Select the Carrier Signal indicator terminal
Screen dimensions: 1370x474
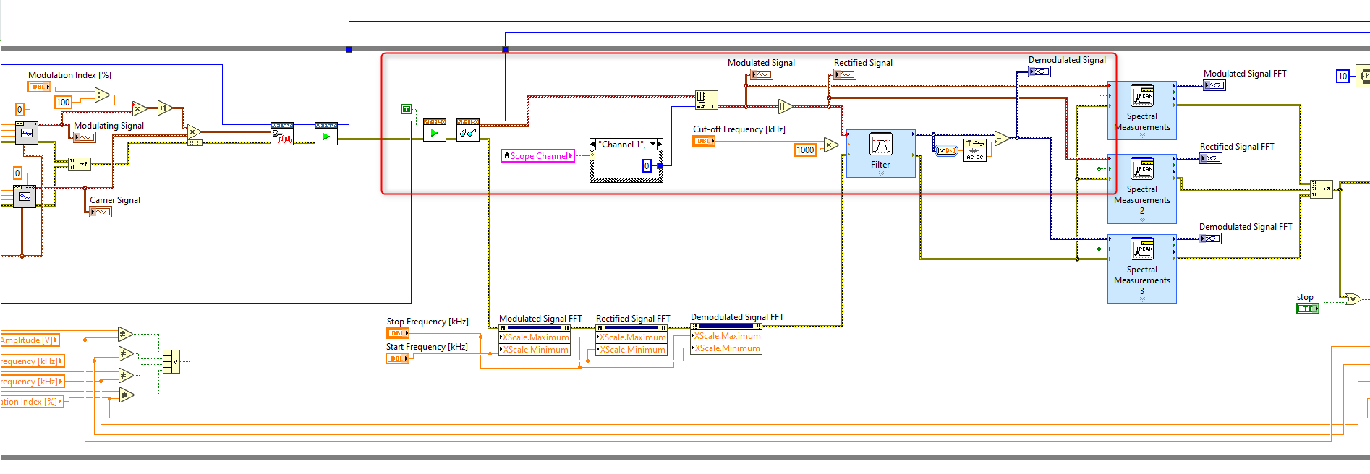point(101,212)
